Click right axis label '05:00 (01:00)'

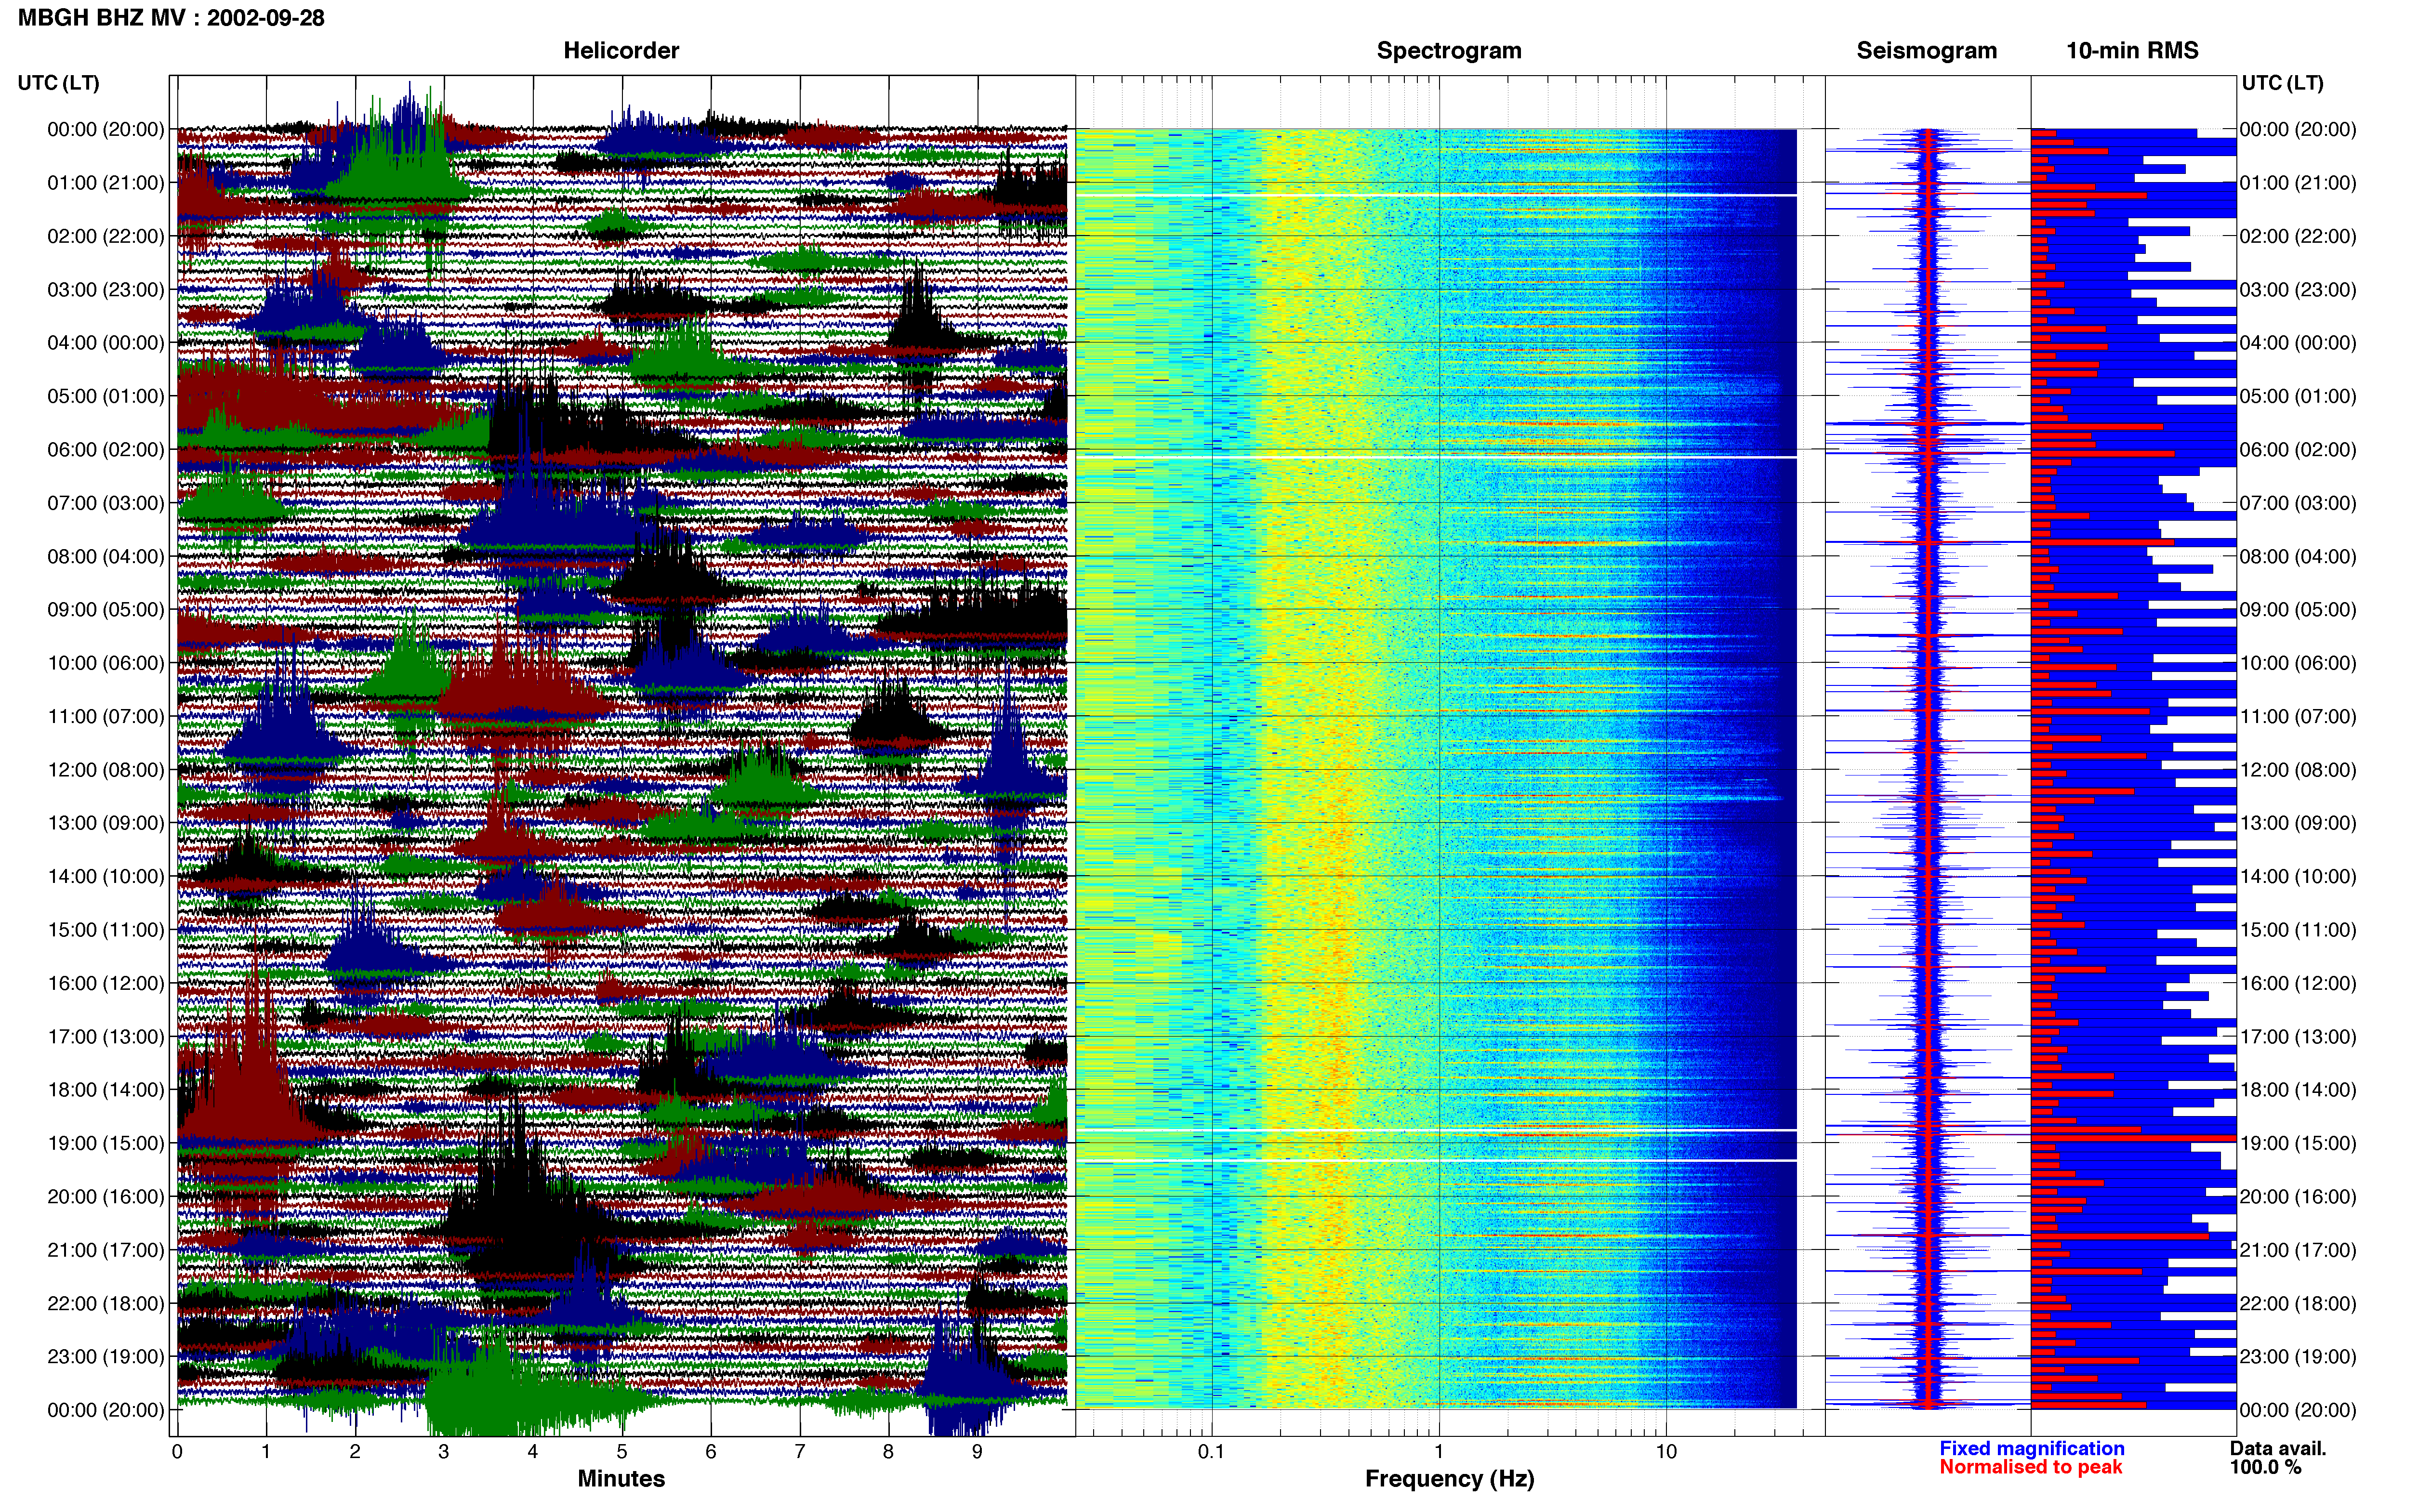(x=2298, y=396)
